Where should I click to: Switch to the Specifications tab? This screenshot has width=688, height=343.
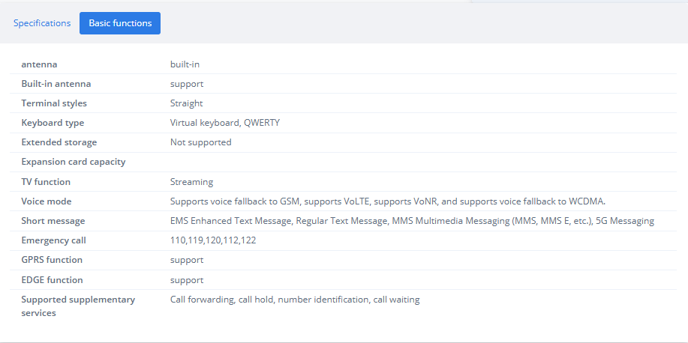tap(42, 23)
